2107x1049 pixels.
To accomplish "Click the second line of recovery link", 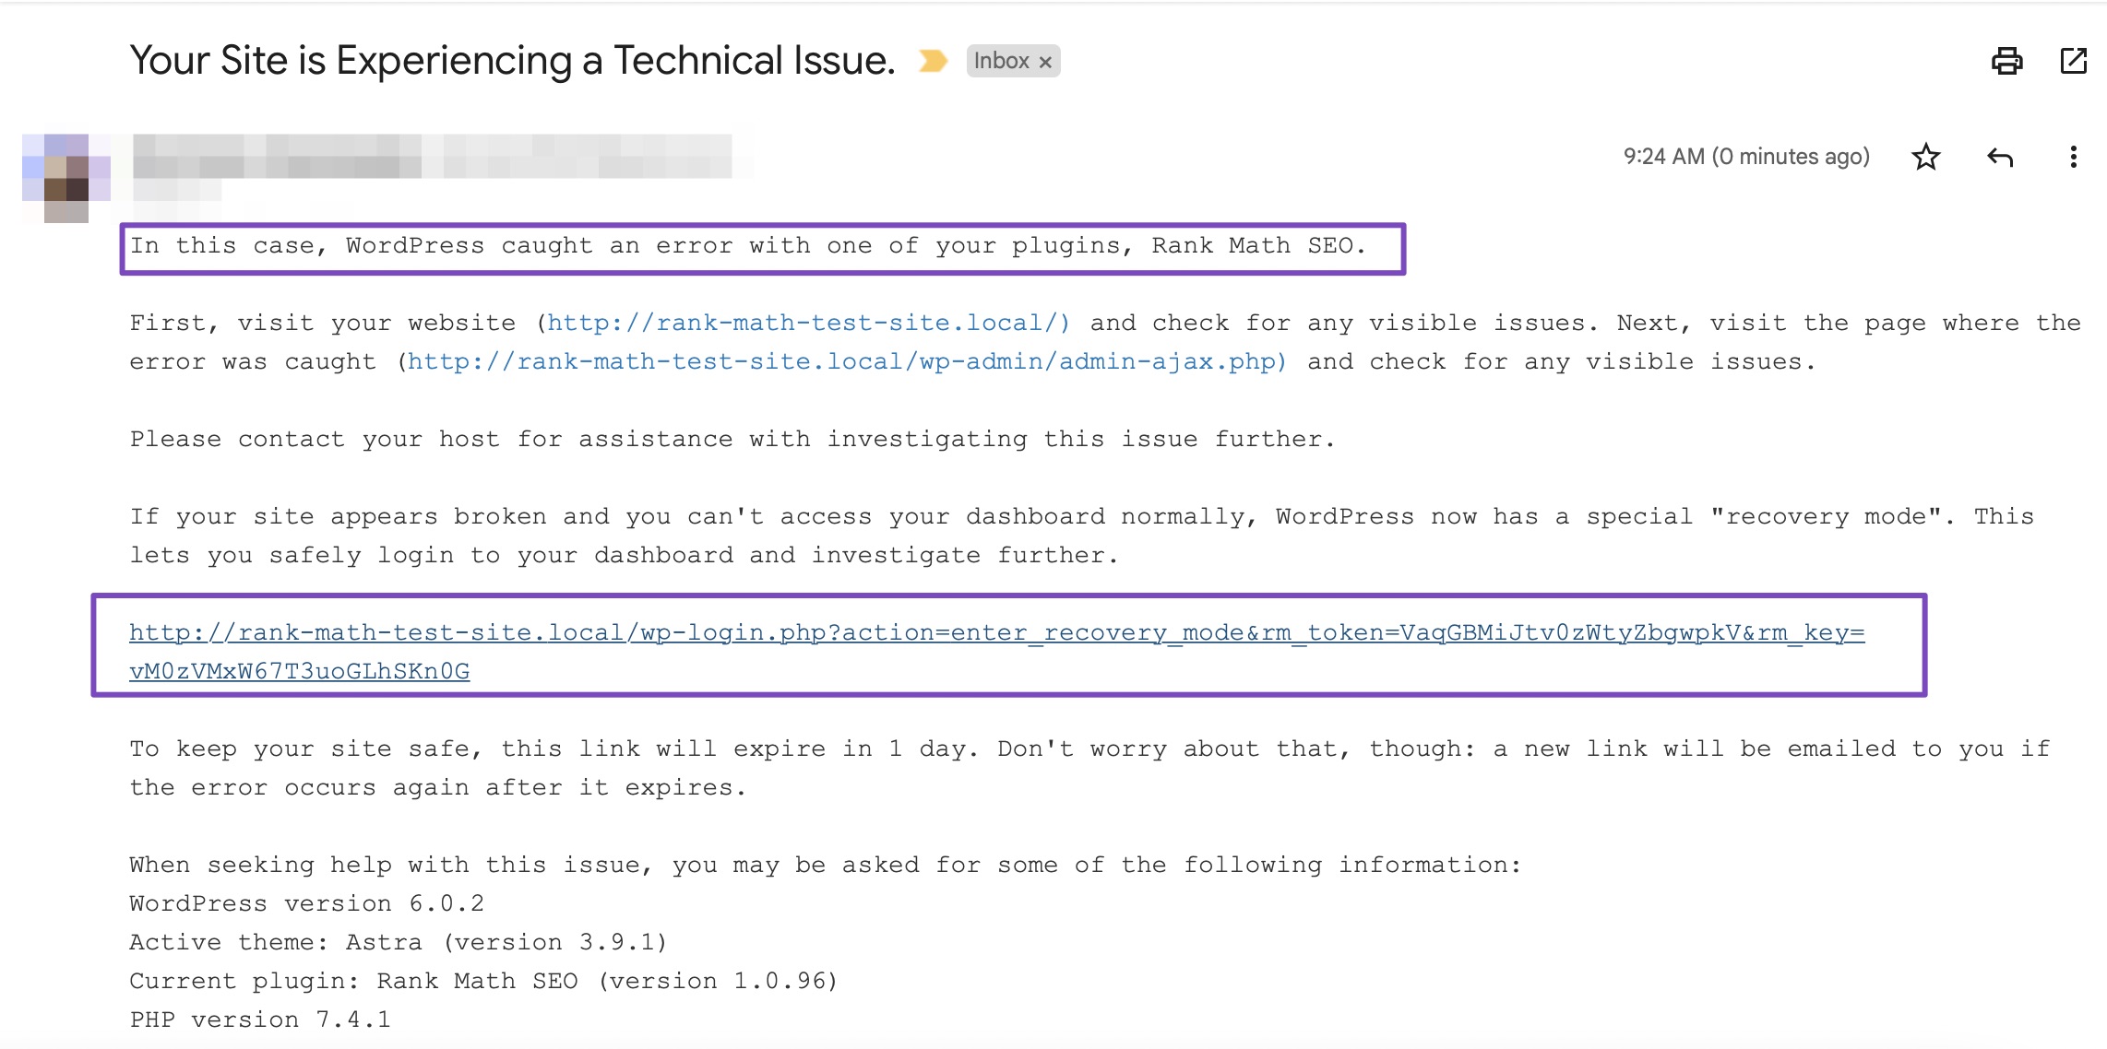I will coord(299,671).
